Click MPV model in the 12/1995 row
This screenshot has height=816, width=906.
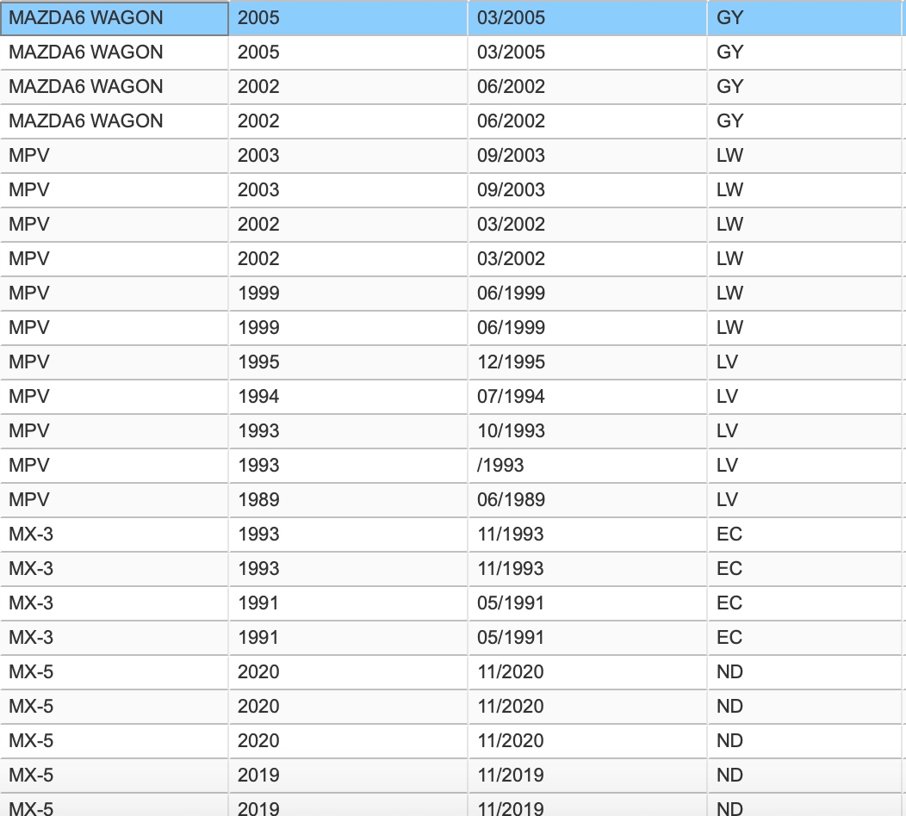point(115,362)
